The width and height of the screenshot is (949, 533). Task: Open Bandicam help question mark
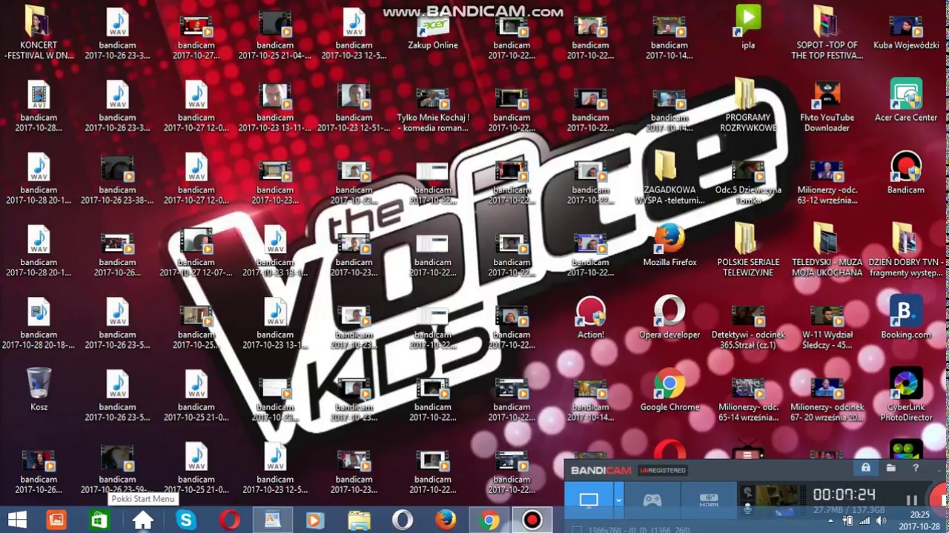click(916, 468)
